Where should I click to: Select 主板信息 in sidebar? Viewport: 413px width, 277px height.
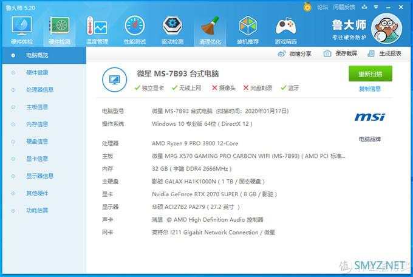44,107
